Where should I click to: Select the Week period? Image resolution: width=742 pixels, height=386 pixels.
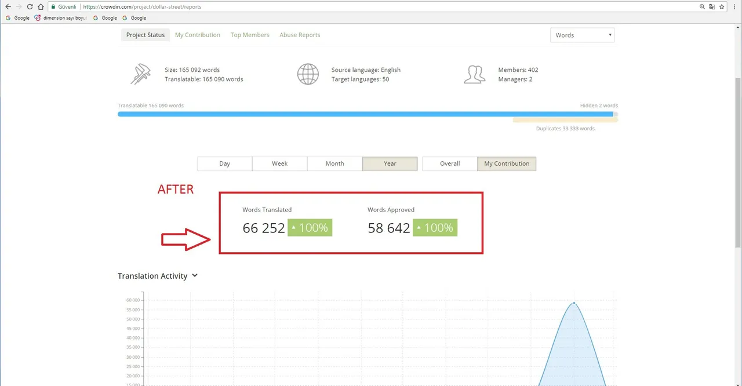(x=279, y=163)
